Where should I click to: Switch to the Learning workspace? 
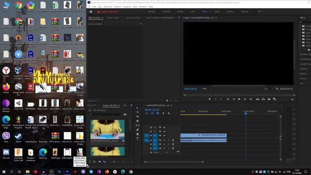[x=151, y=12]
